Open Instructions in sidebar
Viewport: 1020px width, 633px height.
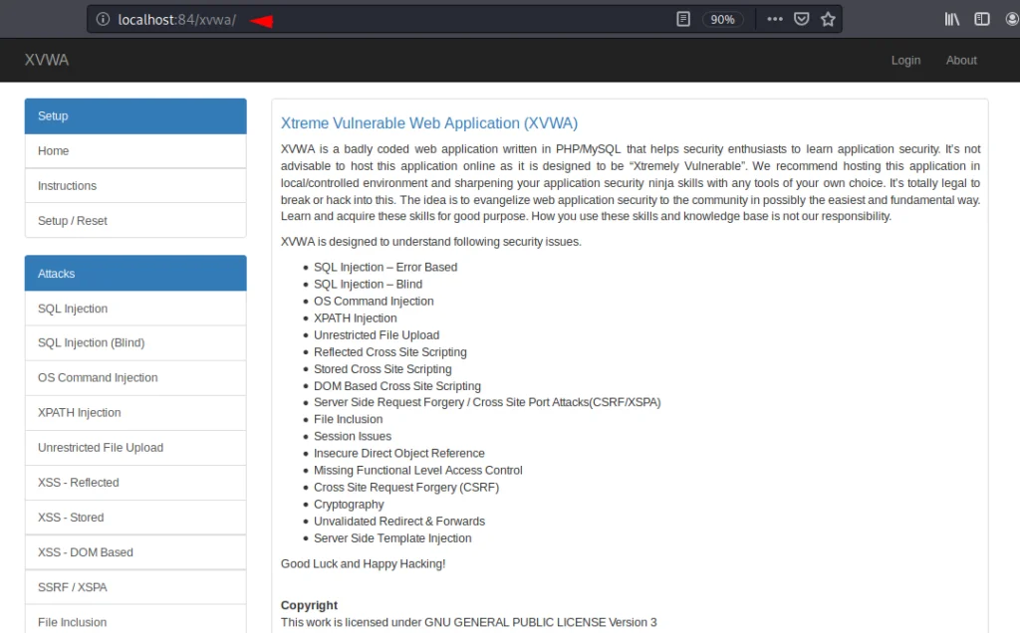tap(135, 186)
